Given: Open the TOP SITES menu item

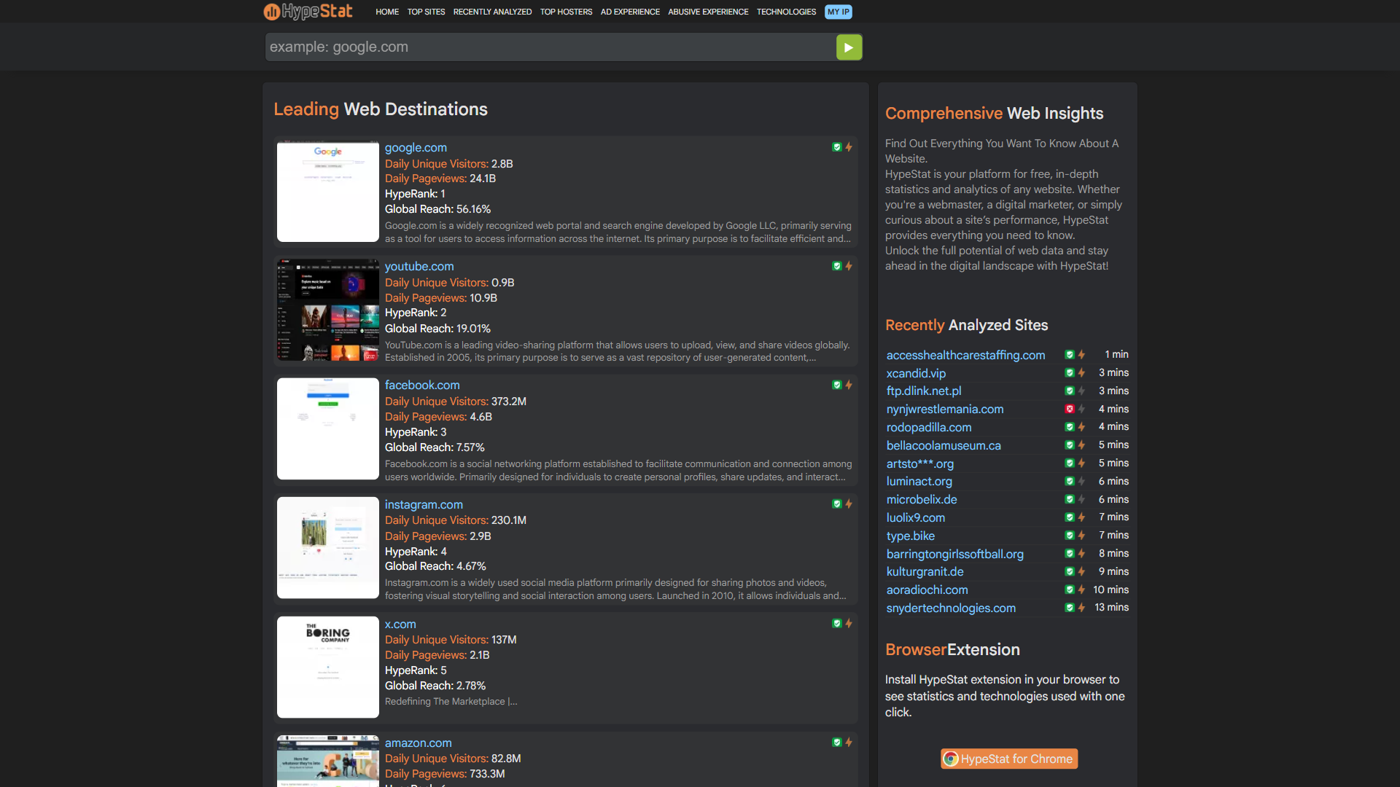Looking at the screenshot, I should click(426, 12).
